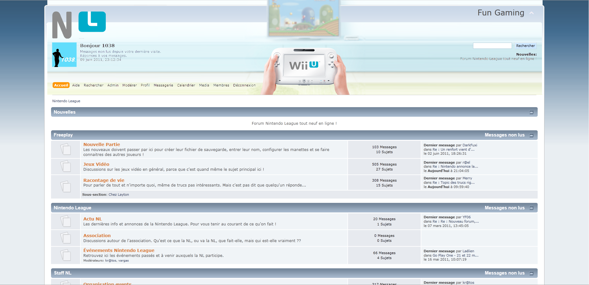Open the Modérer menu item

click(x=130, y=85)
